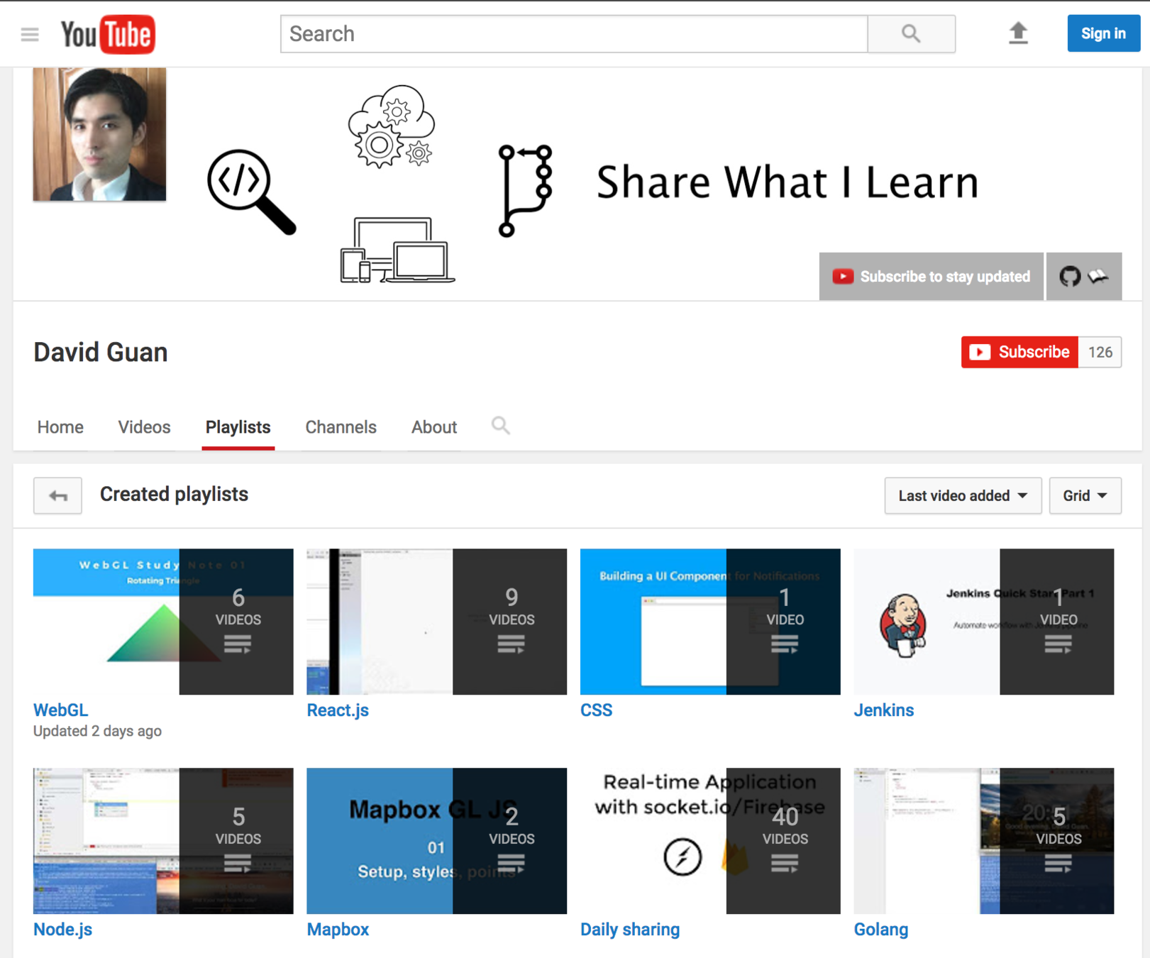The width and height of the screenshot is (1150, 958).
Task: Click the playlist icon on WebGL thumbnail
Action: click(238, 644)
